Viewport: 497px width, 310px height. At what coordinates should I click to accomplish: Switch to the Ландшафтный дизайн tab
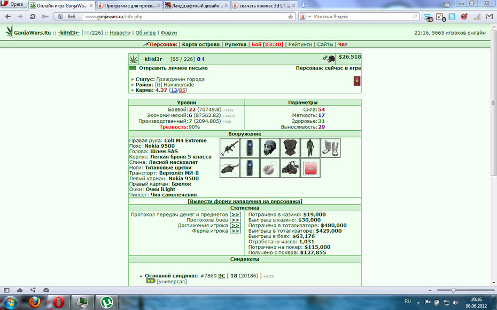click(x=197, y=6)
